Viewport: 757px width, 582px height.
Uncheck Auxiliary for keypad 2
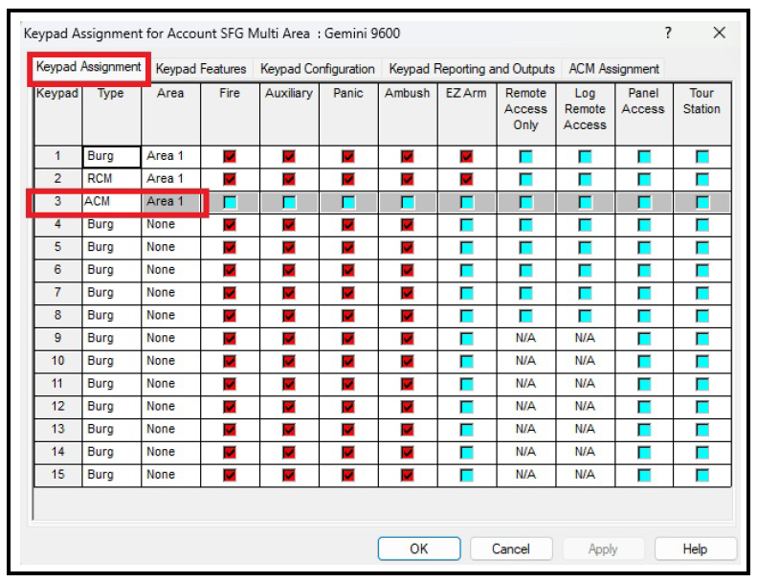289,179
